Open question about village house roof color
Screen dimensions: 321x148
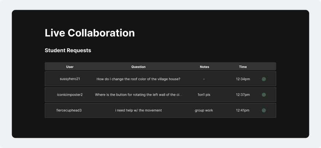click(138, 79)
